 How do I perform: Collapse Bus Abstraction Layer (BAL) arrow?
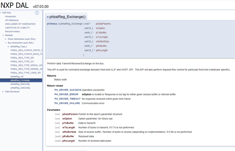point(6,43)
